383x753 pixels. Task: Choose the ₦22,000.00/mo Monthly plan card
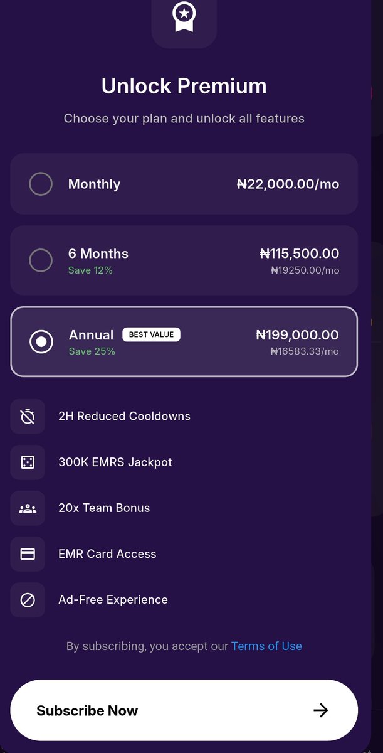(184, 184)
